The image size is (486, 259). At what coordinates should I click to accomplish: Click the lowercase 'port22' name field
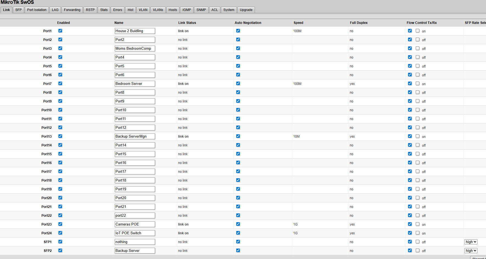click(x=135, y=216)
